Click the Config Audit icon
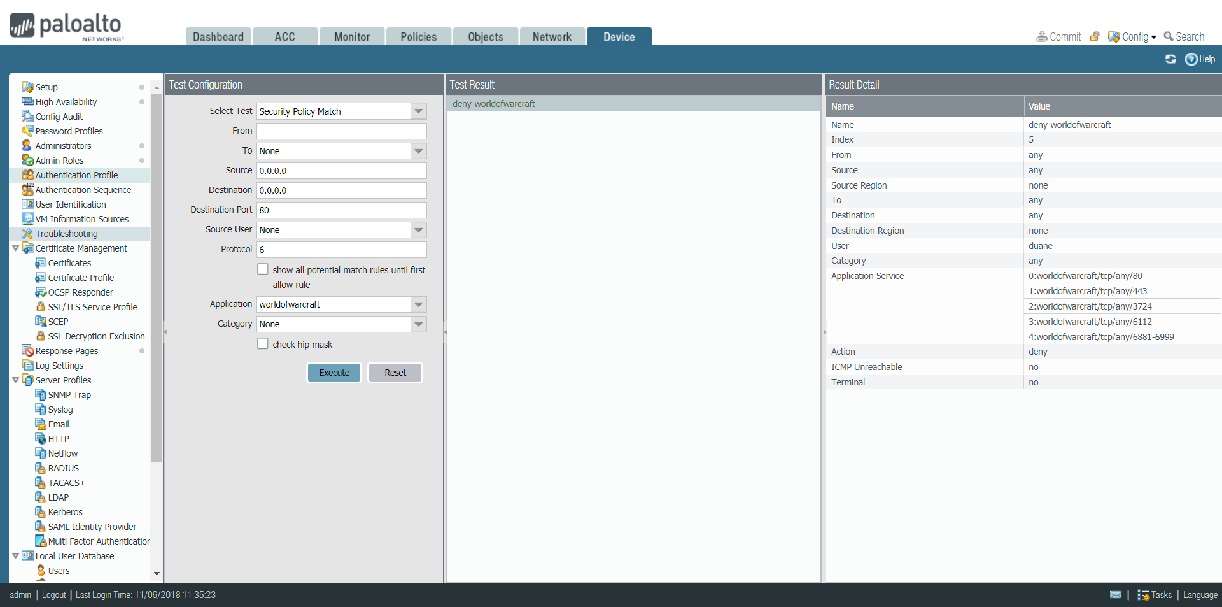This screenshot has height=607, width=1222. coord(27,116)
